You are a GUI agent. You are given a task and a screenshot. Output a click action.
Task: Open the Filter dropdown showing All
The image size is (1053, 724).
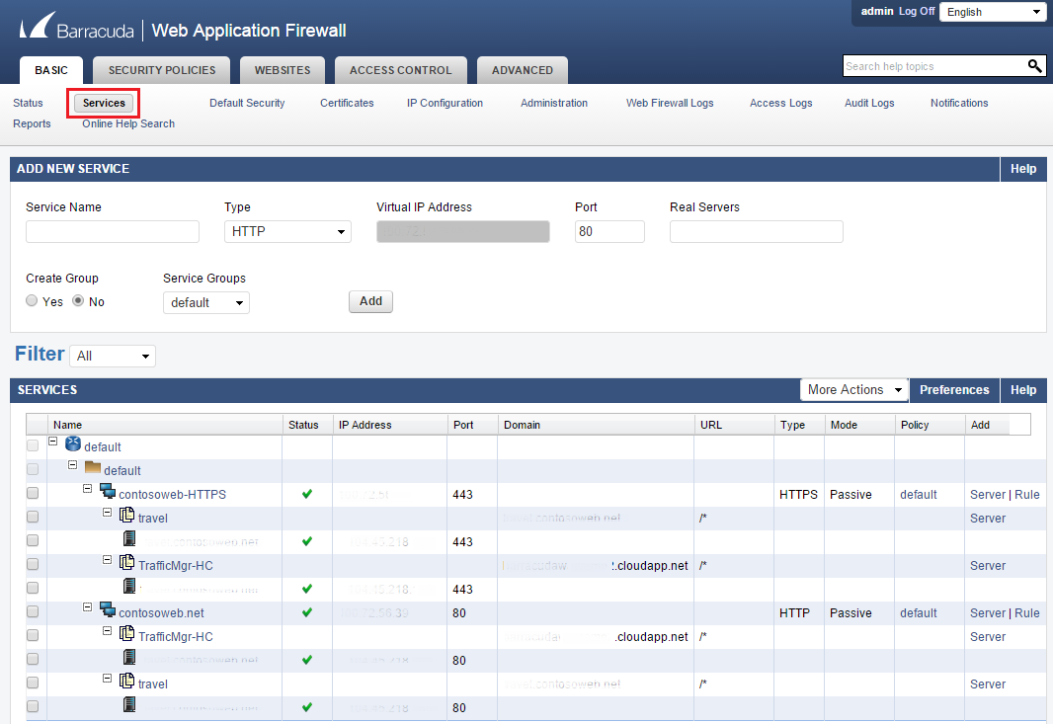click(113, 356)
